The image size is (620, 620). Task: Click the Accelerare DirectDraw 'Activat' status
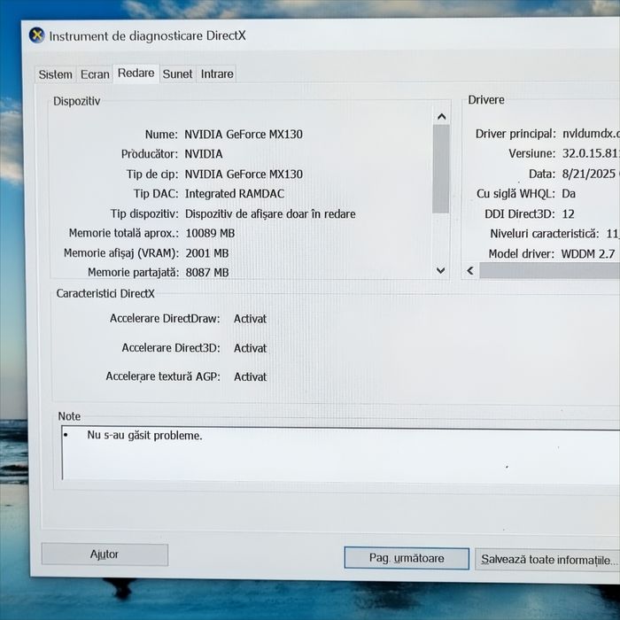250,319
